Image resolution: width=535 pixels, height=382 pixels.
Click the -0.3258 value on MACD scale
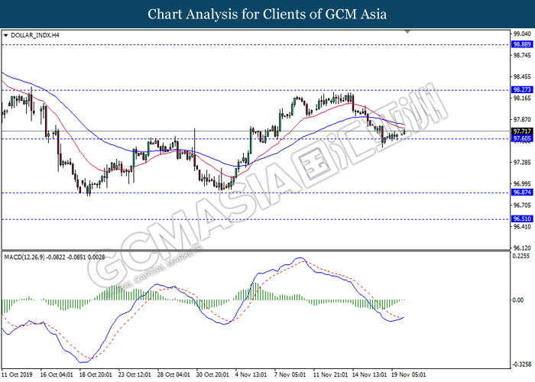pyautogui.click(x=521, y=364)
